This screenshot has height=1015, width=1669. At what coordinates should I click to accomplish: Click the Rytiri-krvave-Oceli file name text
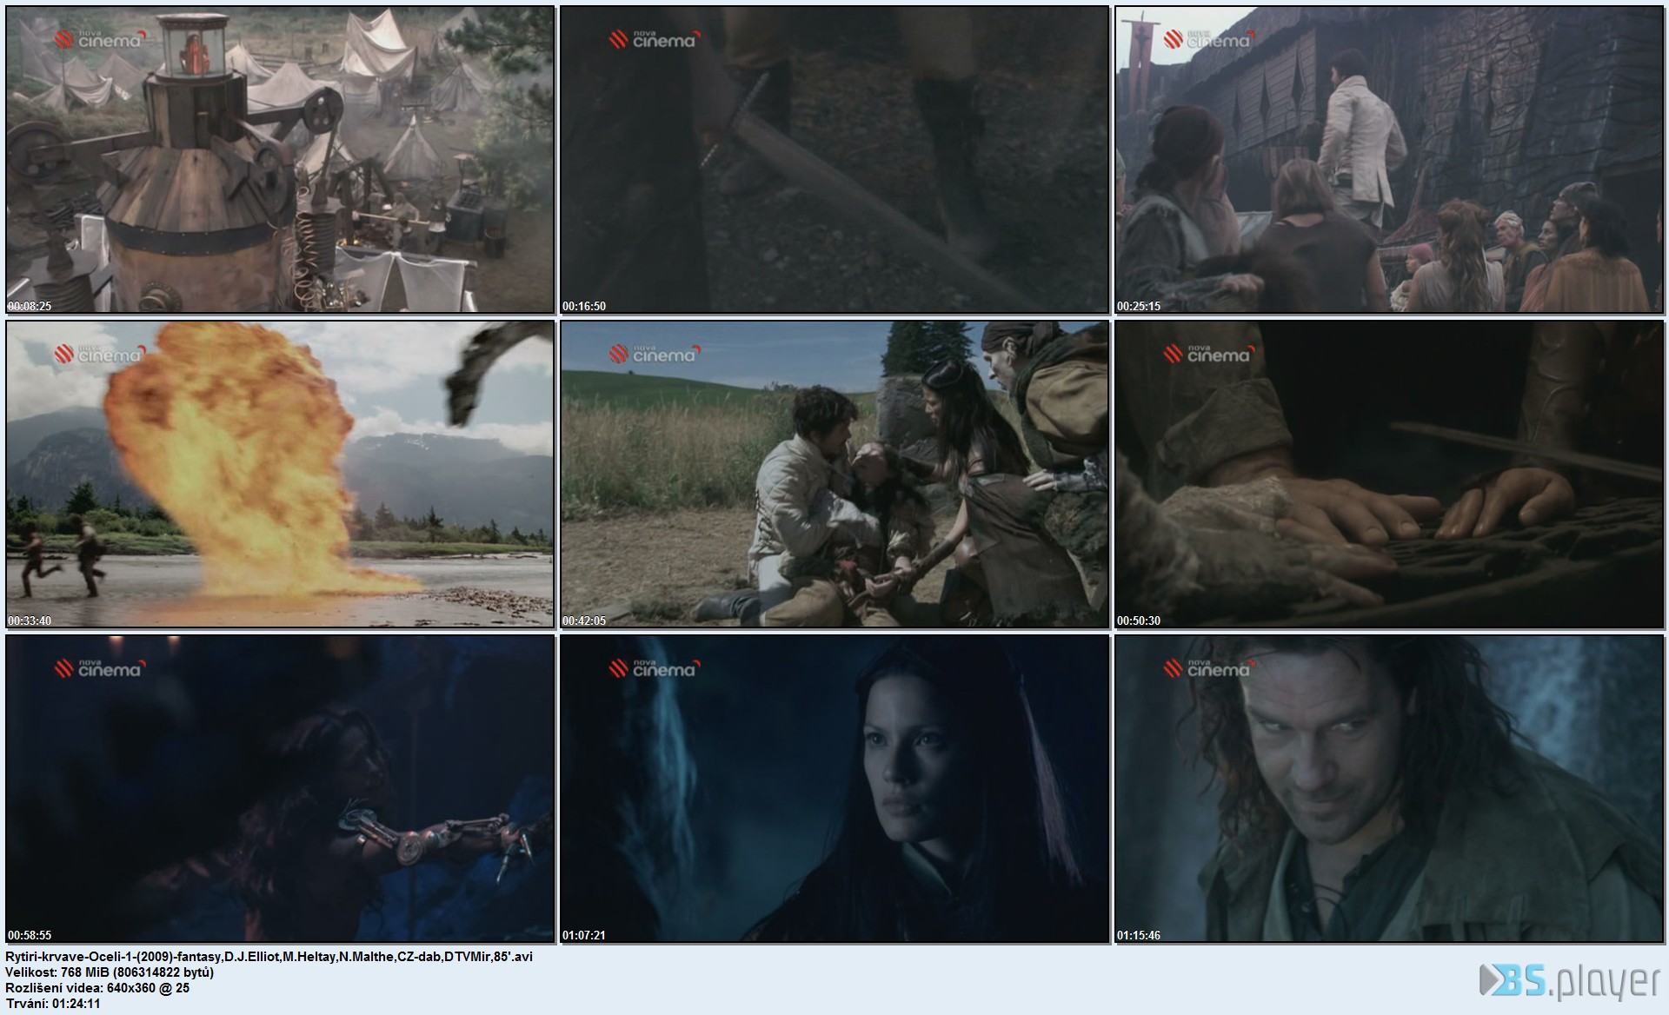(269, 956)
